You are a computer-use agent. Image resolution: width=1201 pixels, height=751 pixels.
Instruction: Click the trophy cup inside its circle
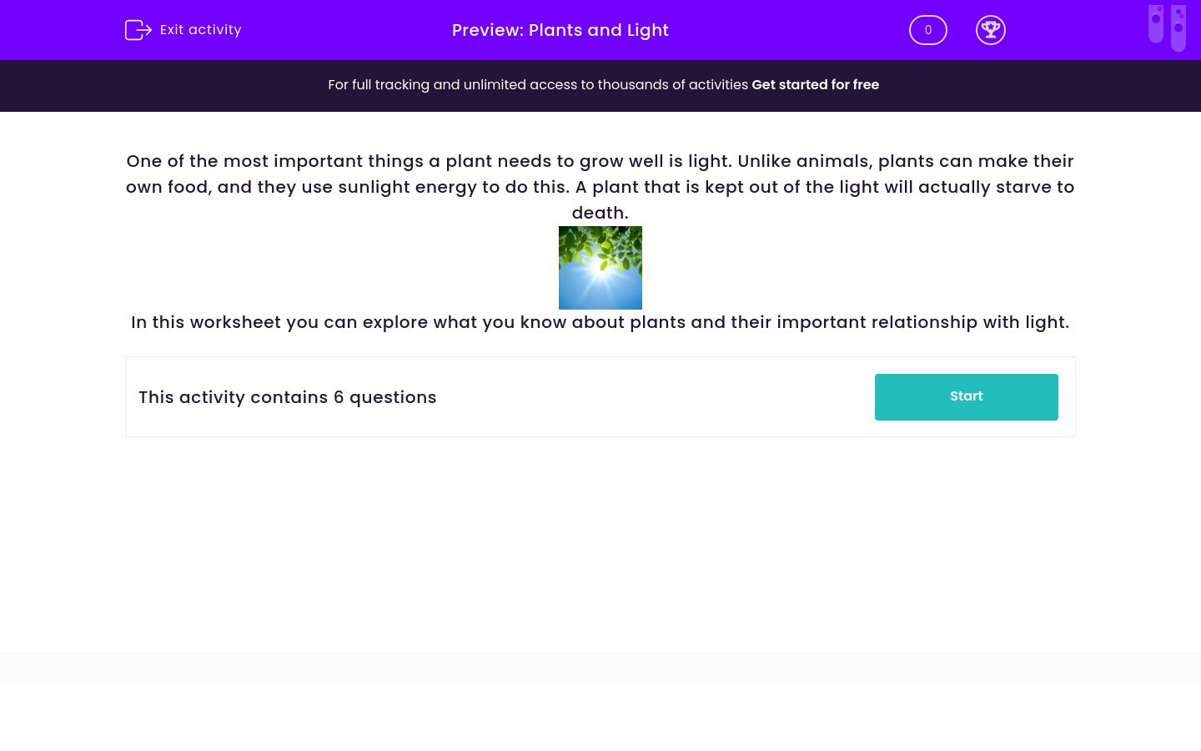991,30
